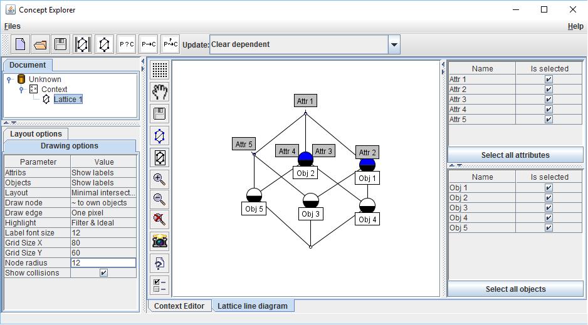Select the Lattice line diagram tab

(253, 306)
